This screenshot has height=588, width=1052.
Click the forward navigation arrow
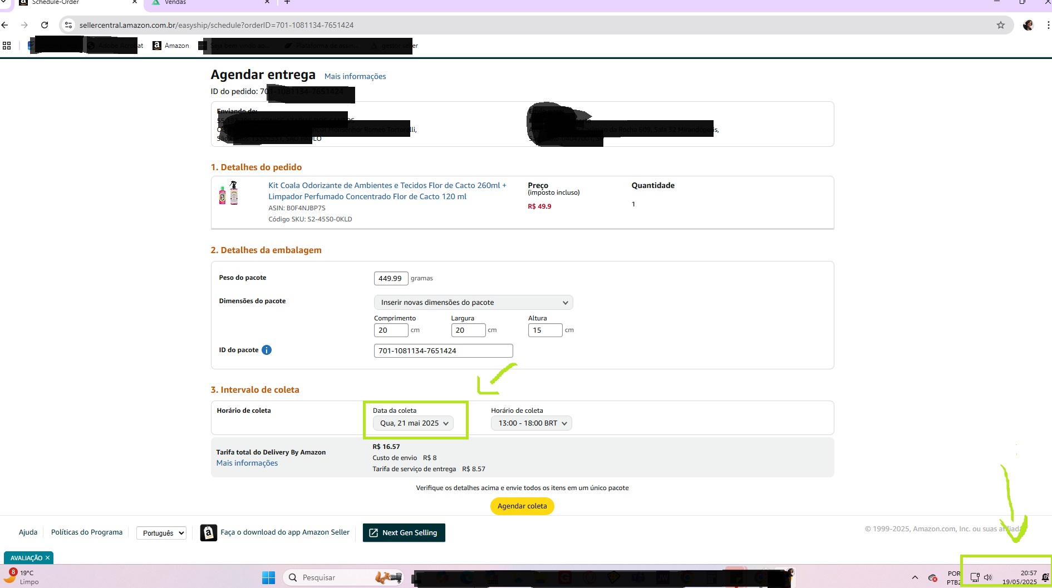click(24, 25)
